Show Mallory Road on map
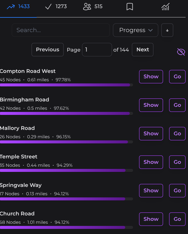 151,133
